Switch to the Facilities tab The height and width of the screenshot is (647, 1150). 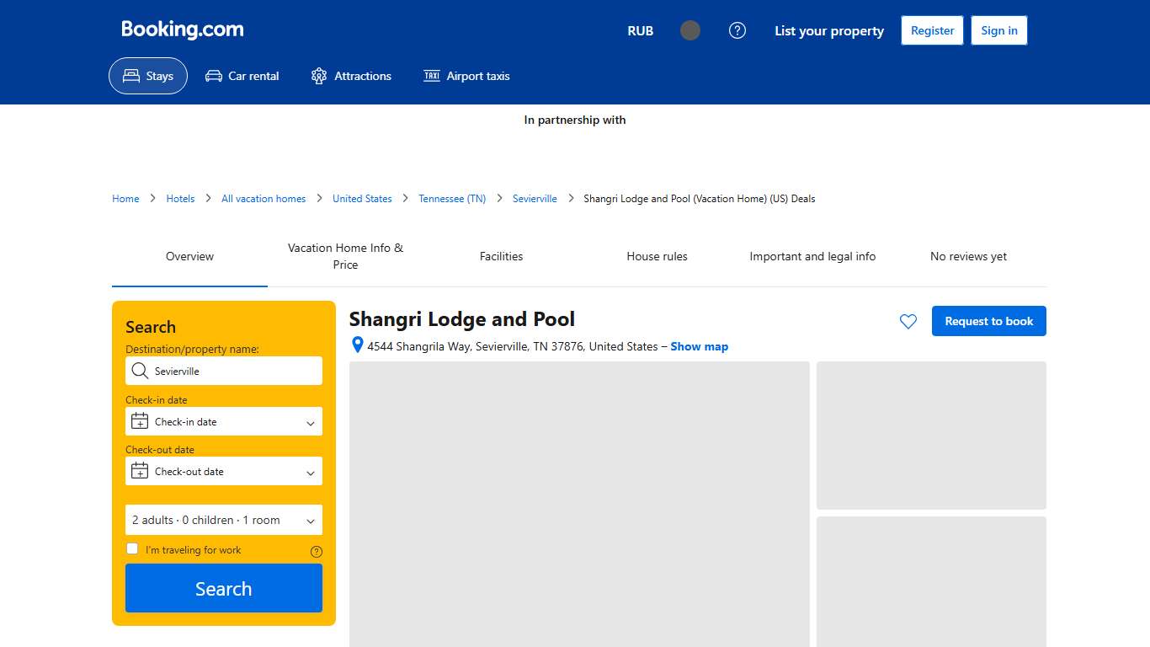(x=501, y=256)
